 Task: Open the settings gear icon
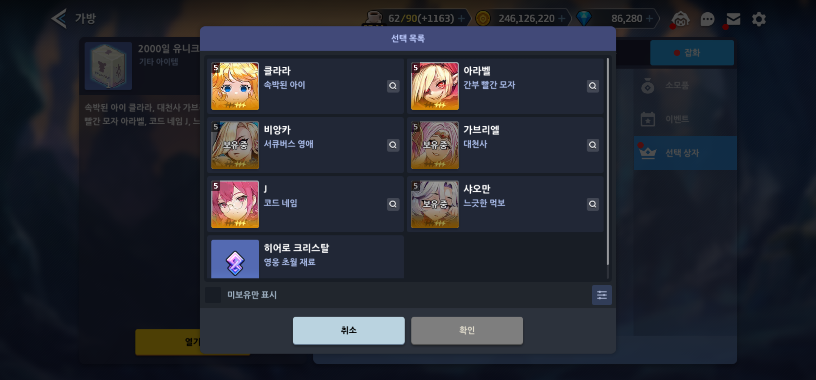tap(759, 19)
